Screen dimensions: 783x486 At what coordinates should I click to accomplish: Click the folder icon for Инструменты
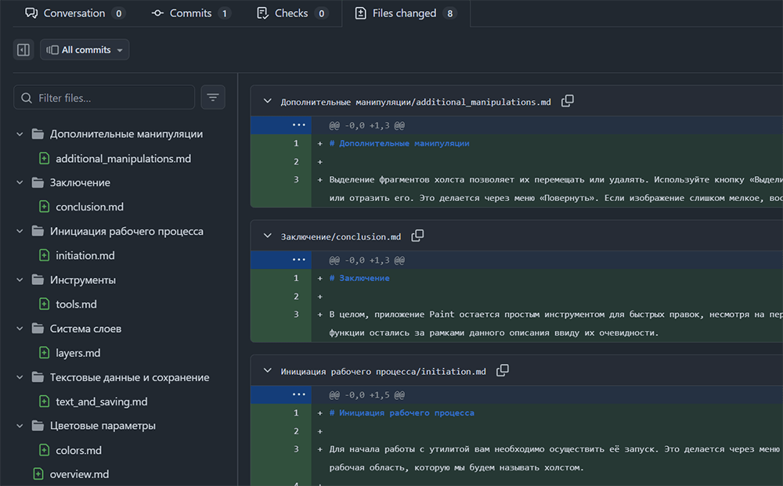38,280
